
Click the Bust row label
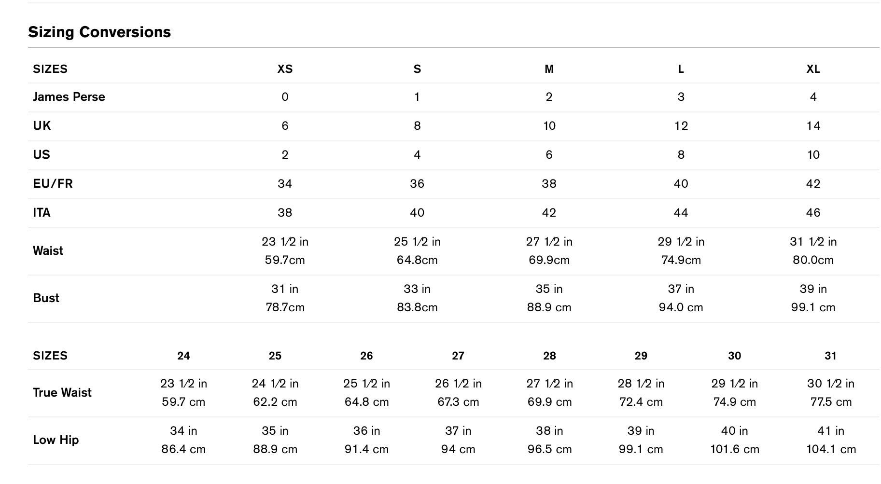(46, 298)
